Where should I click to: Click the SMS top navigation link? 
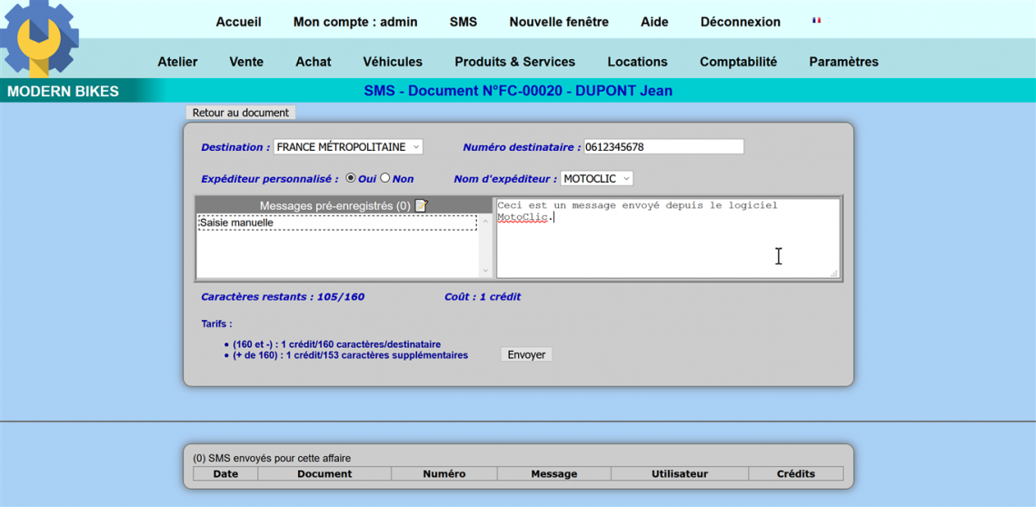click(463, 22)
